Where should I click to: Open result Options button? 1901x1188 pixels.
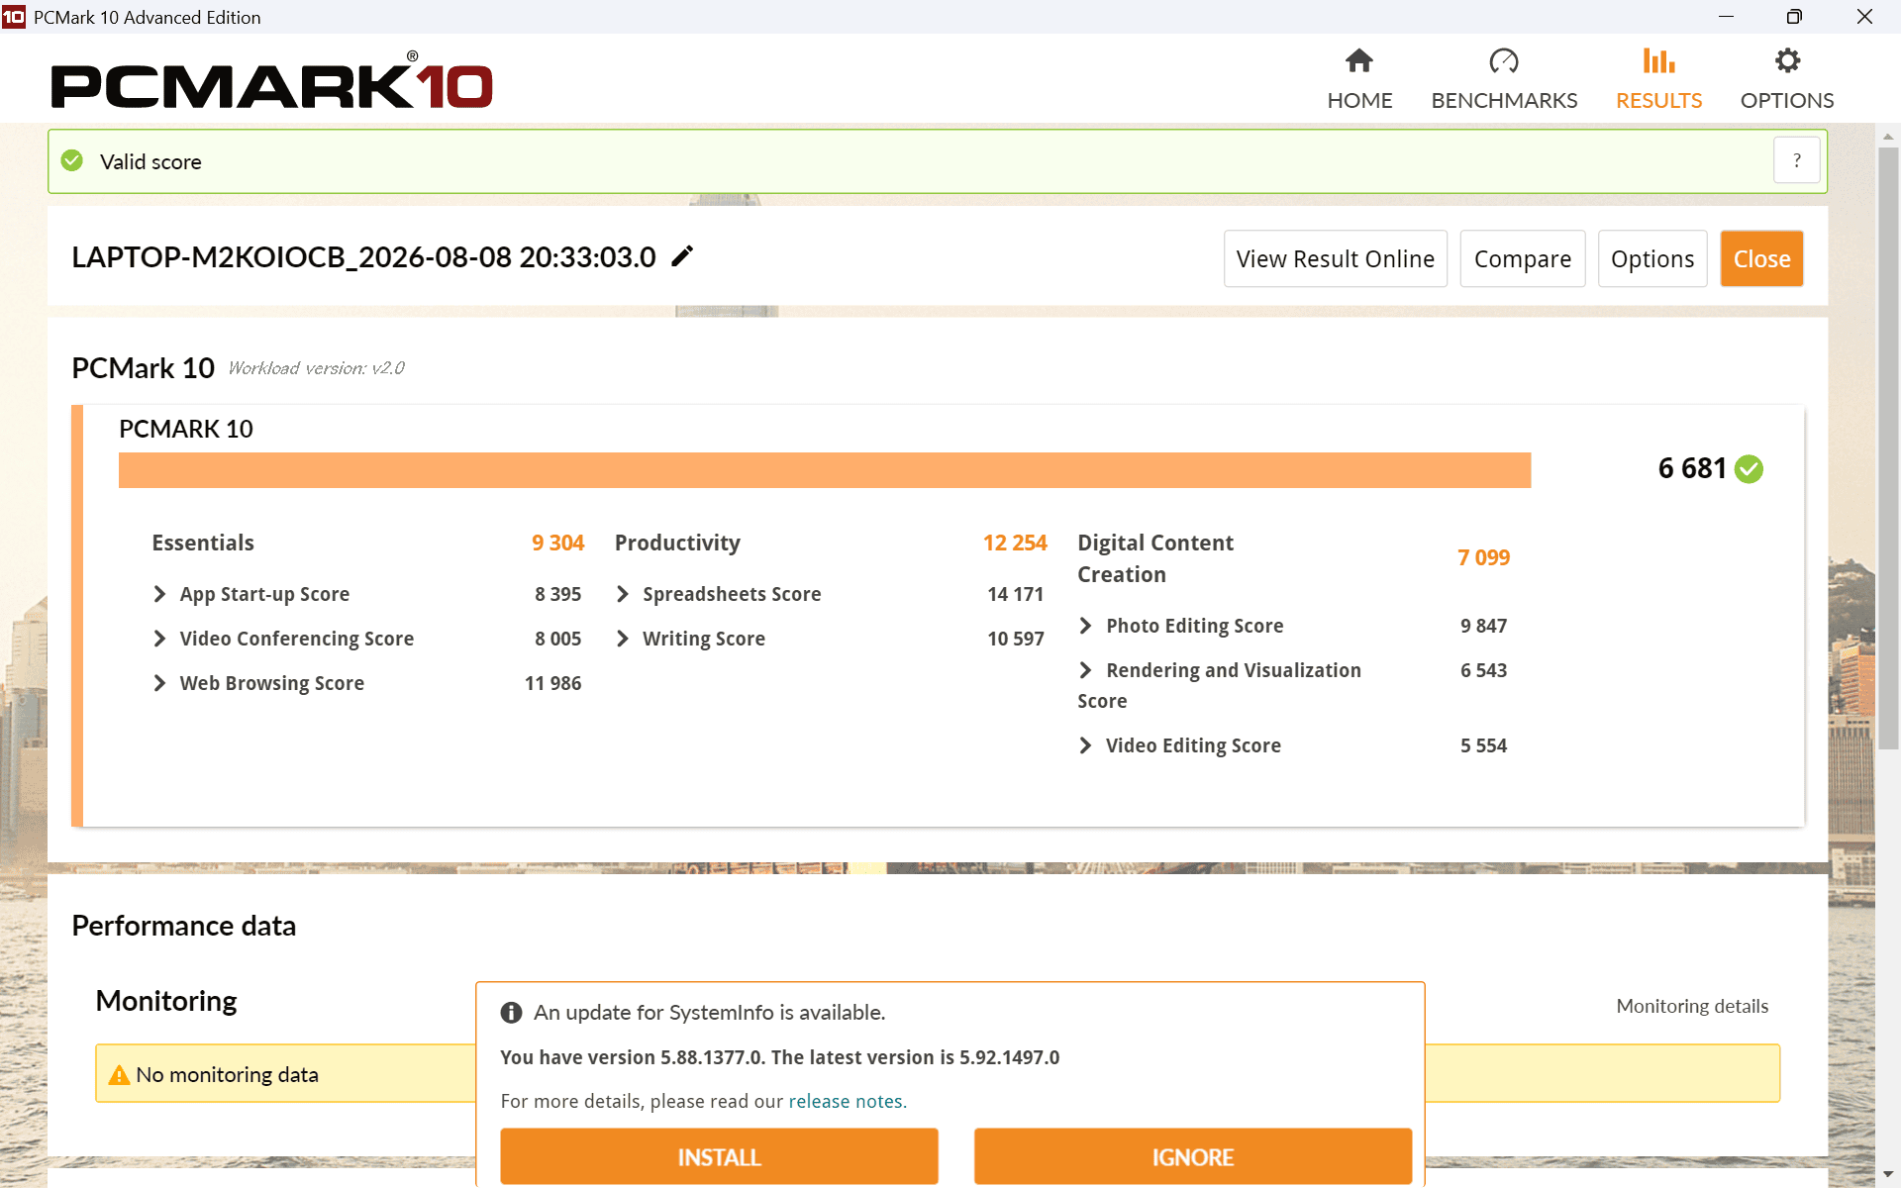[1652, 258]
